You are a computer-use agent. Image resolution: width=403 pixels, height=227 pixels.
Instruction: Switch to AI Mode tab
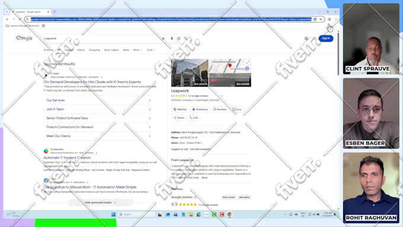coord(49,50)
